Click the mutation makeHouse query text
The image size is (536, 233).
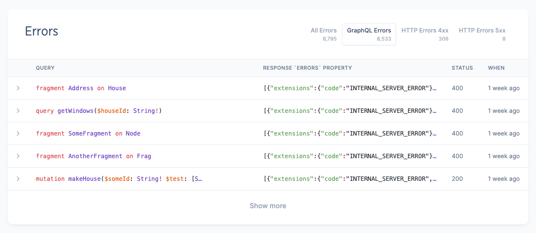coord(119,179)
